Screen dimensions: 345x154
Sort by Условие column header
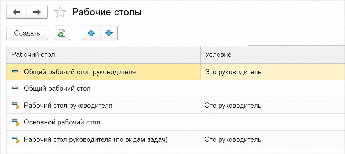(x=272, y=54)
